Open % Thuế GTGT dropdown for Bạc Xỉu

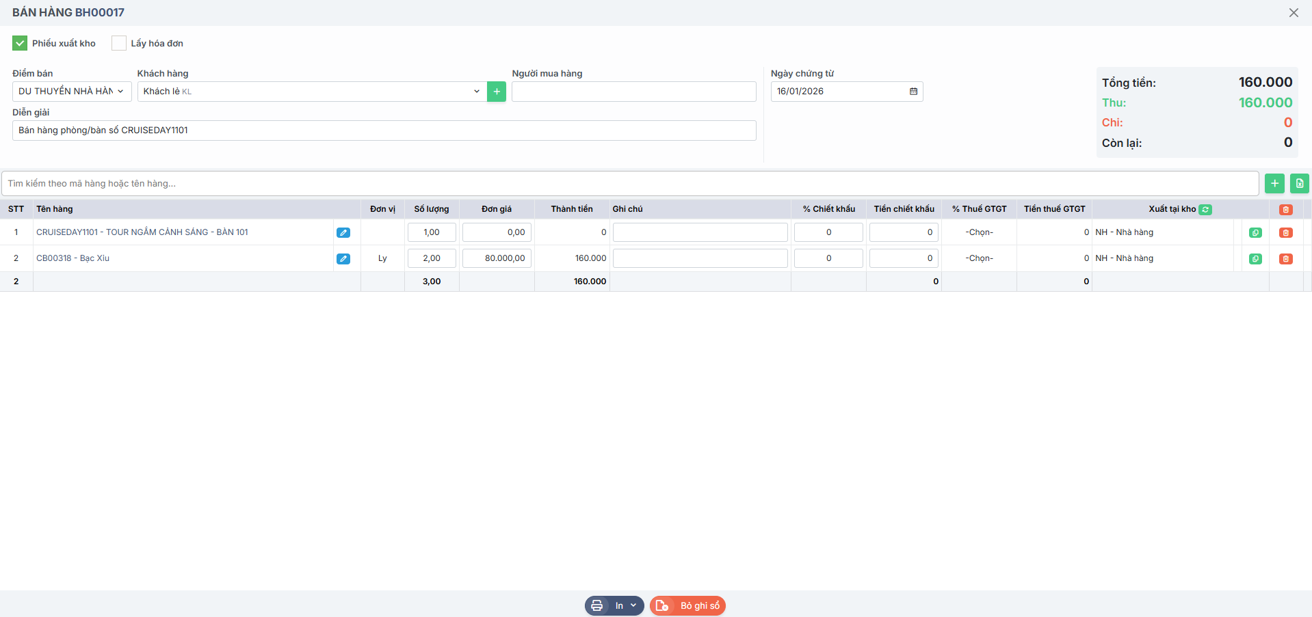point(979,258)
